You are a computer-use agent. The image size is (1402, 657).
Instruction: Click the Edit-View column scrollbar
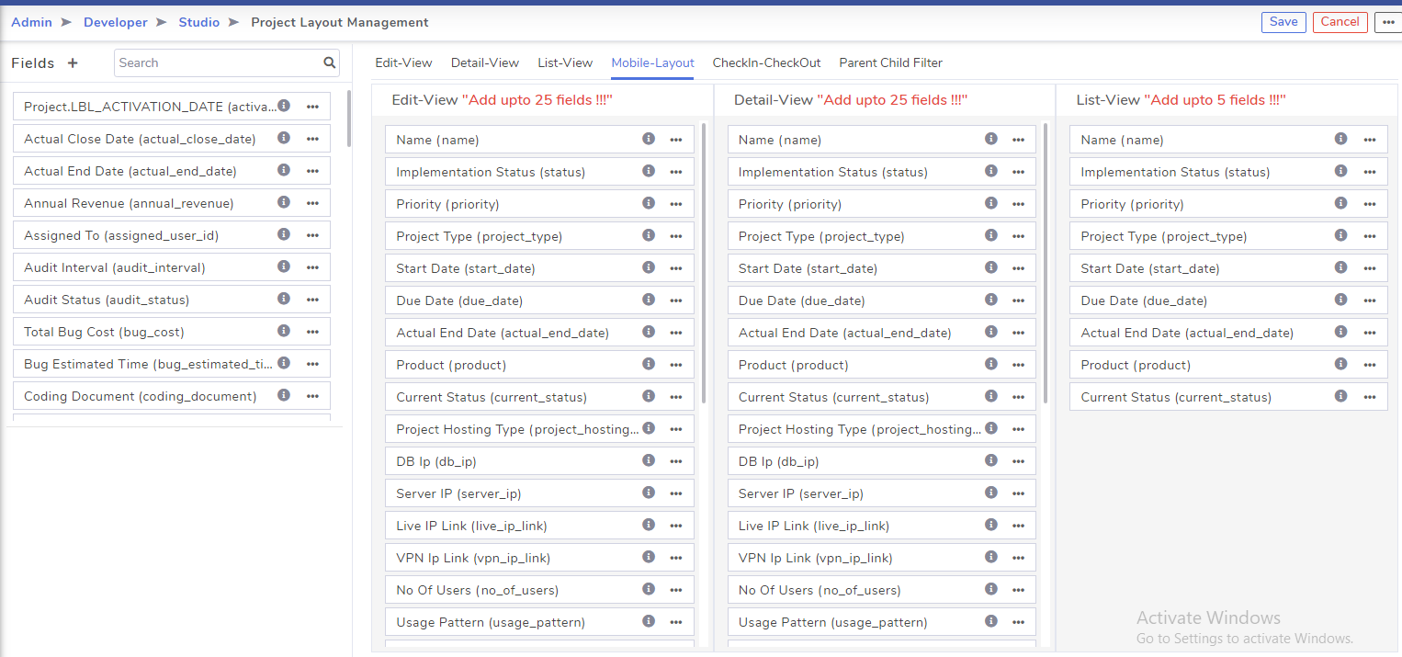[704, 264]
